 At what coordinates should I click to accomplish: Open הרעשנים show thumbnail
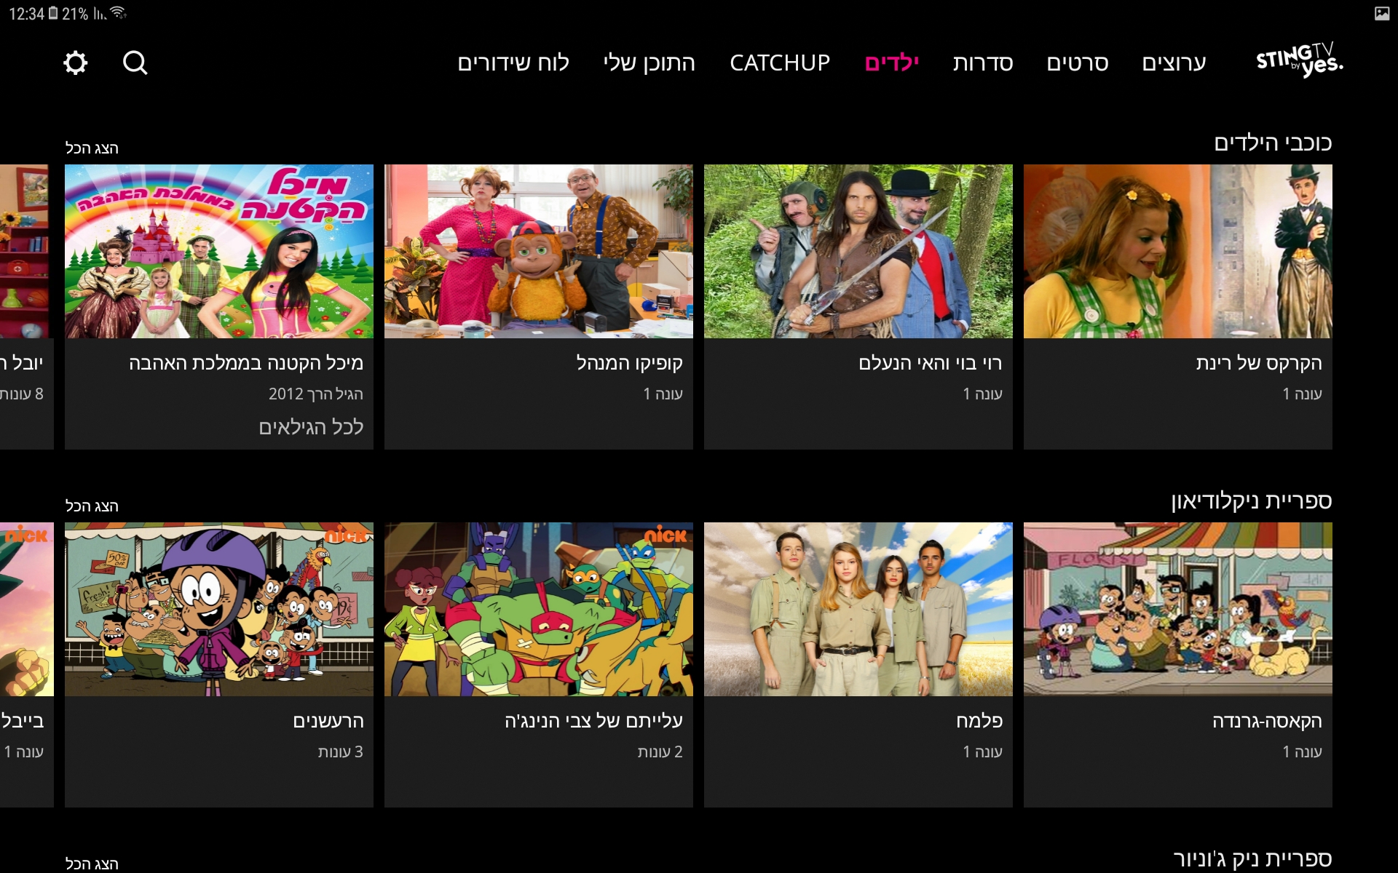[219, 609]
